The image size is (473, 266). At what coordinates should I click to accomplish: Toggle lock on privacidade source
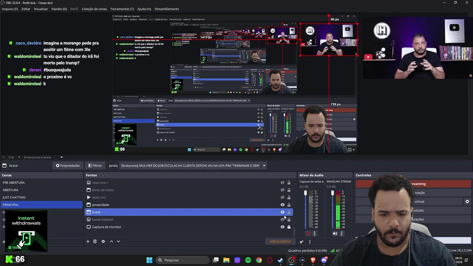click(x=289, y=205)
